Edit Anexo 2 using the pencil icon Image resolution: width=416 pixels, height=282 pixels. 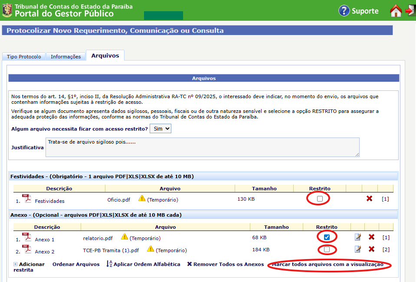point(357,249)
